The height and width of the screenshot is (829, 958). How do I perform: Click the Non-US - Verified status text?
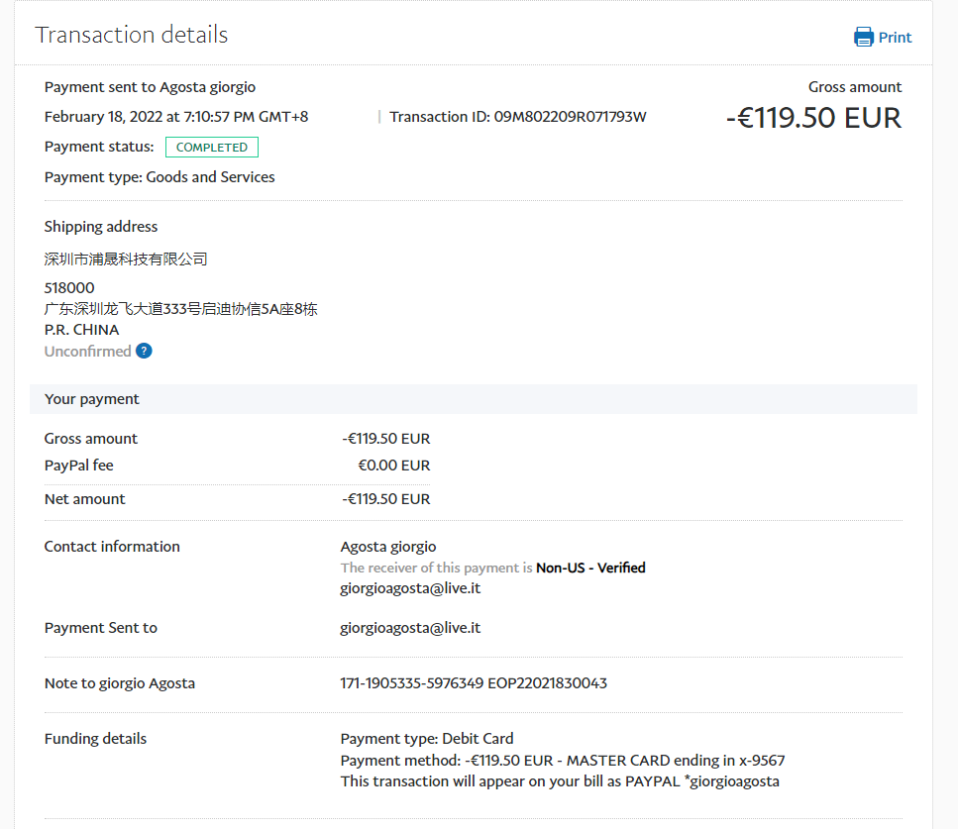(x=590, y=568)
